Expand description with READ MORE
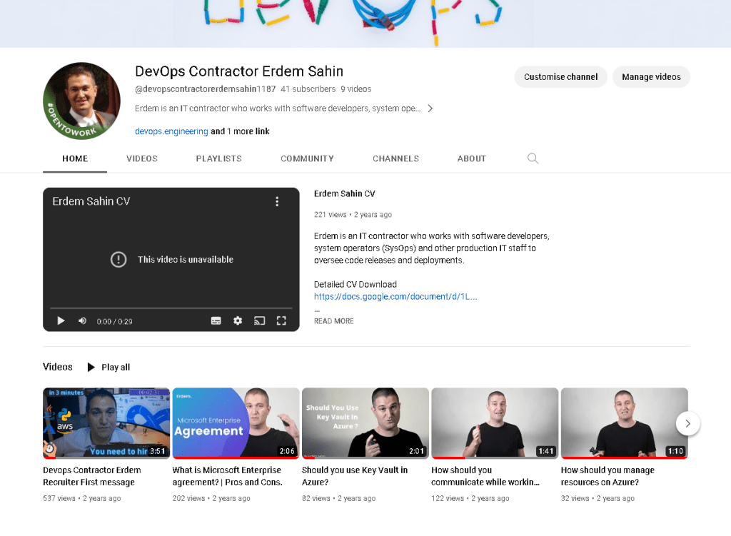 (334, 321)
